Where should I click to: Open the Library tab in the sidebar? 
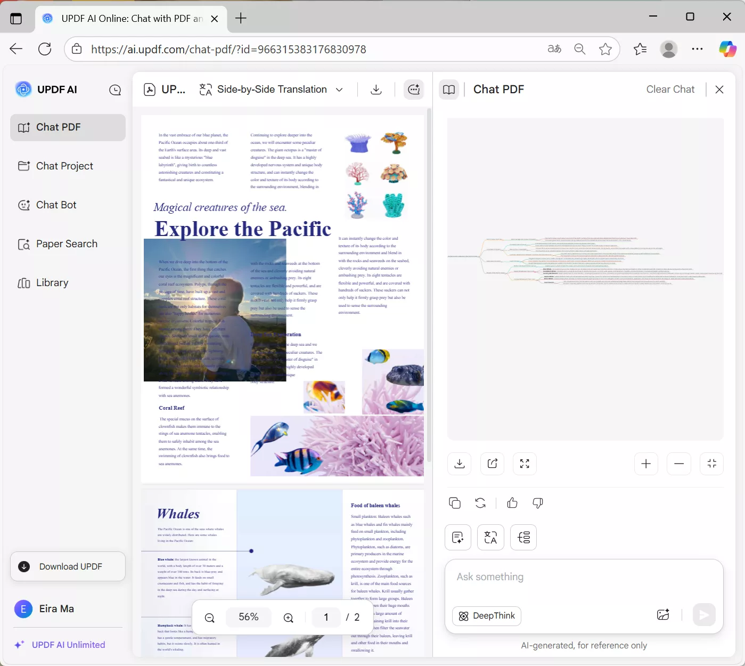52,282
